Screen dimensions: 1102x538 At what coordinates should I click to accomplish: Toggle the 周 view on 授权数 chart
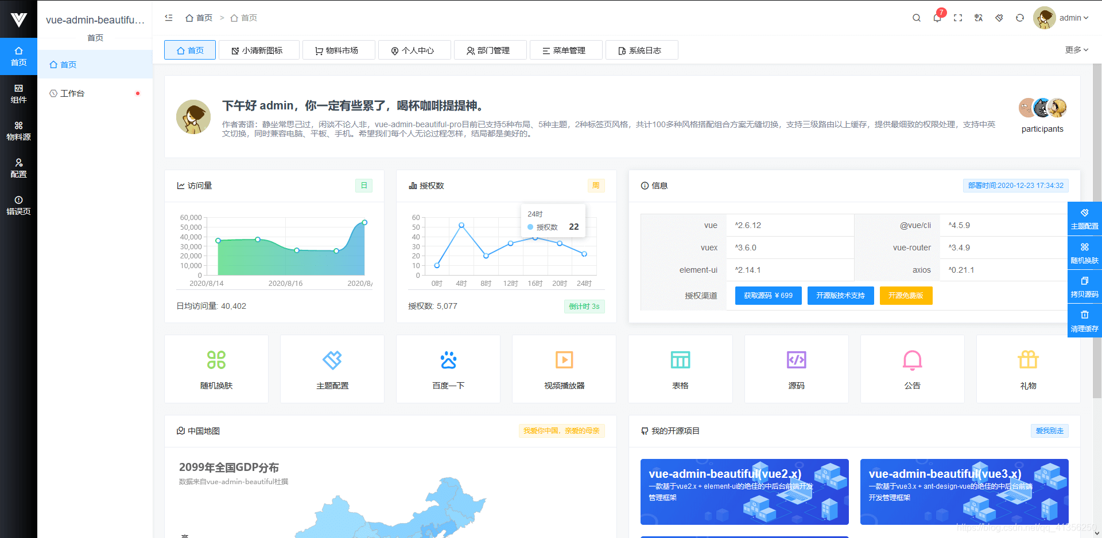tap(596, 185)
